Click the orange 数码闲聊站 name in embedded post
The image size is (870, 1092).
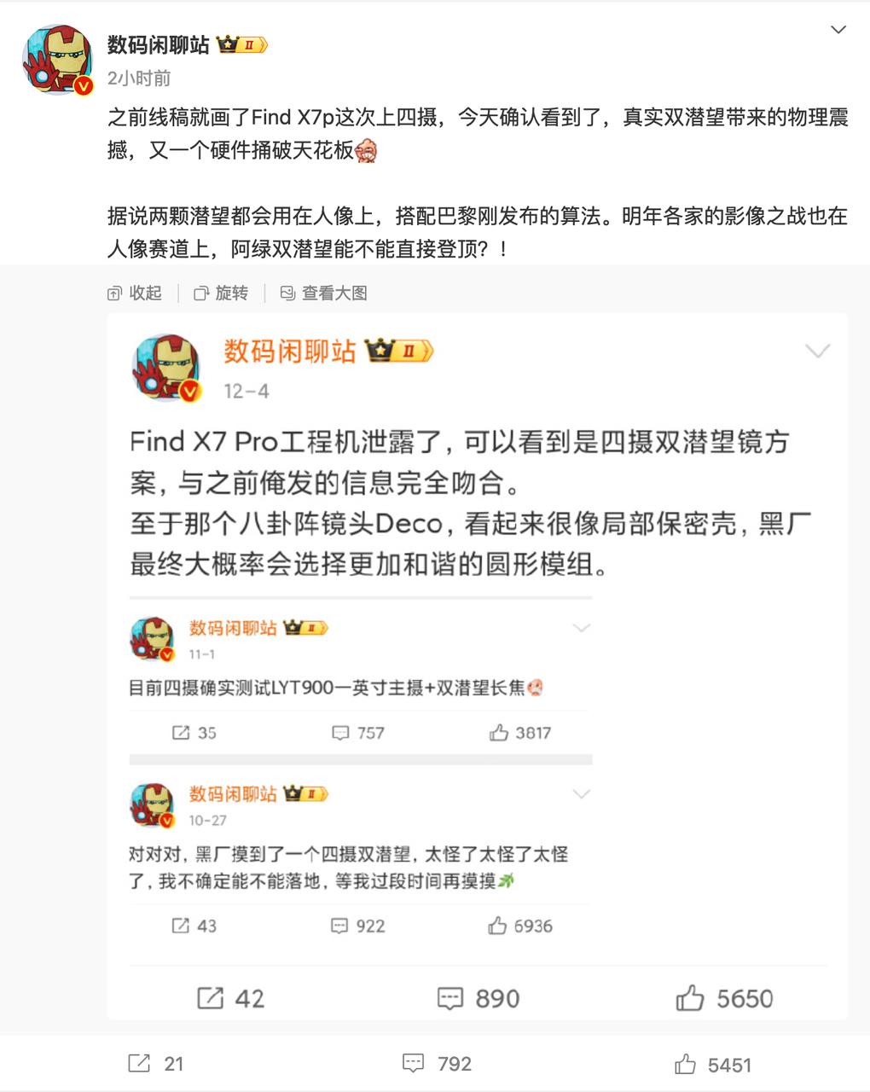pos(290,351)
